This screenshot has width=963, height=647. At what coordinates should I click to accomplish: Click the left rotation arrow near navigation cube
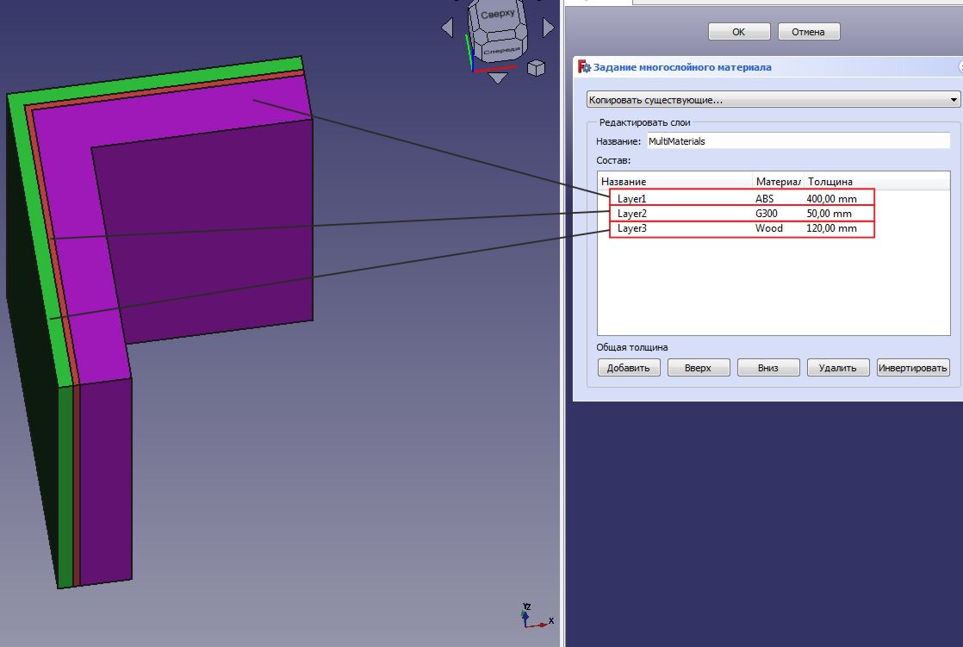tap(447, 28)
